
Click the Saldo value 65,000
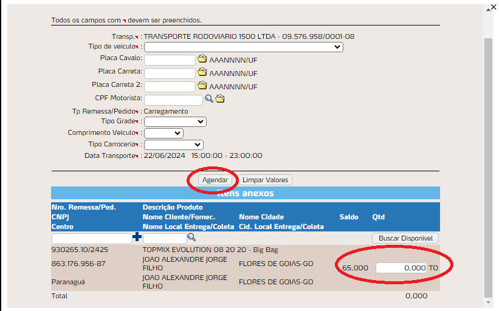[x=355, y=268]
